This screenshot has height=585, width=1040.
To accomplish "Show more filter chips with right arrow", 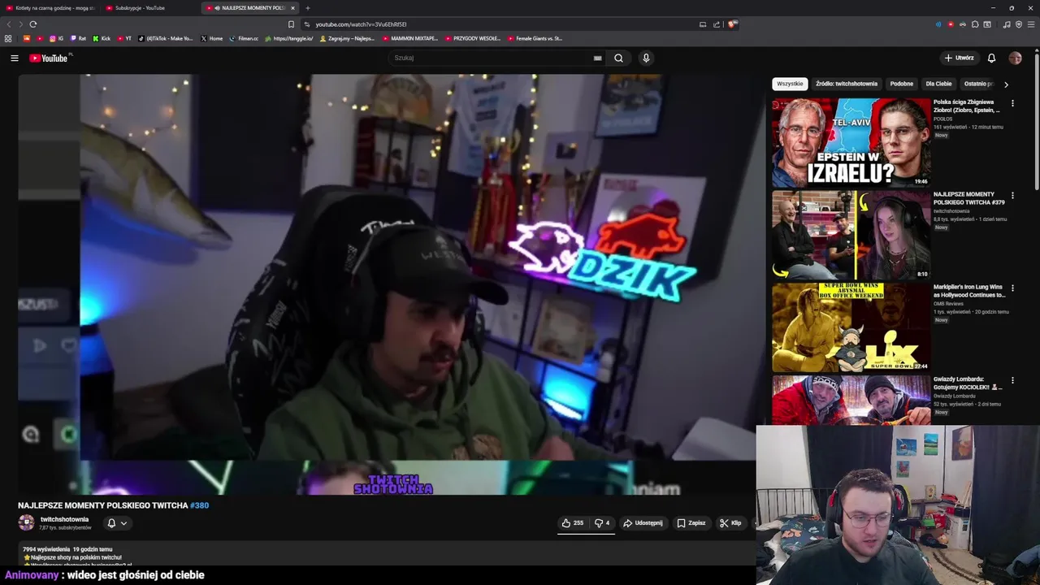I will 1006,84.
